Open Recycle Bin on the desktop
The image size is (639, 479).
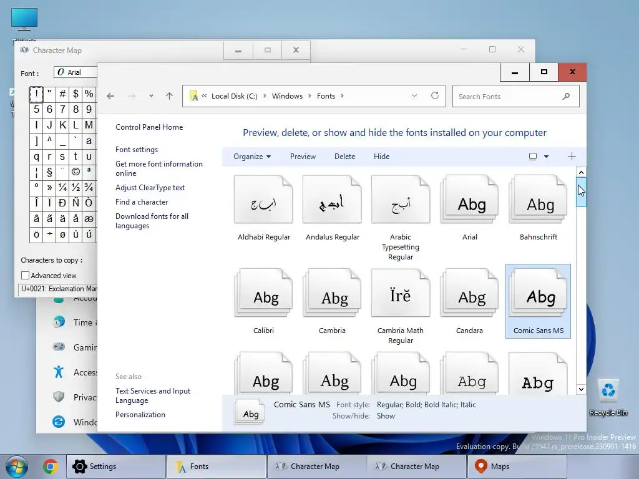(608, 397)
